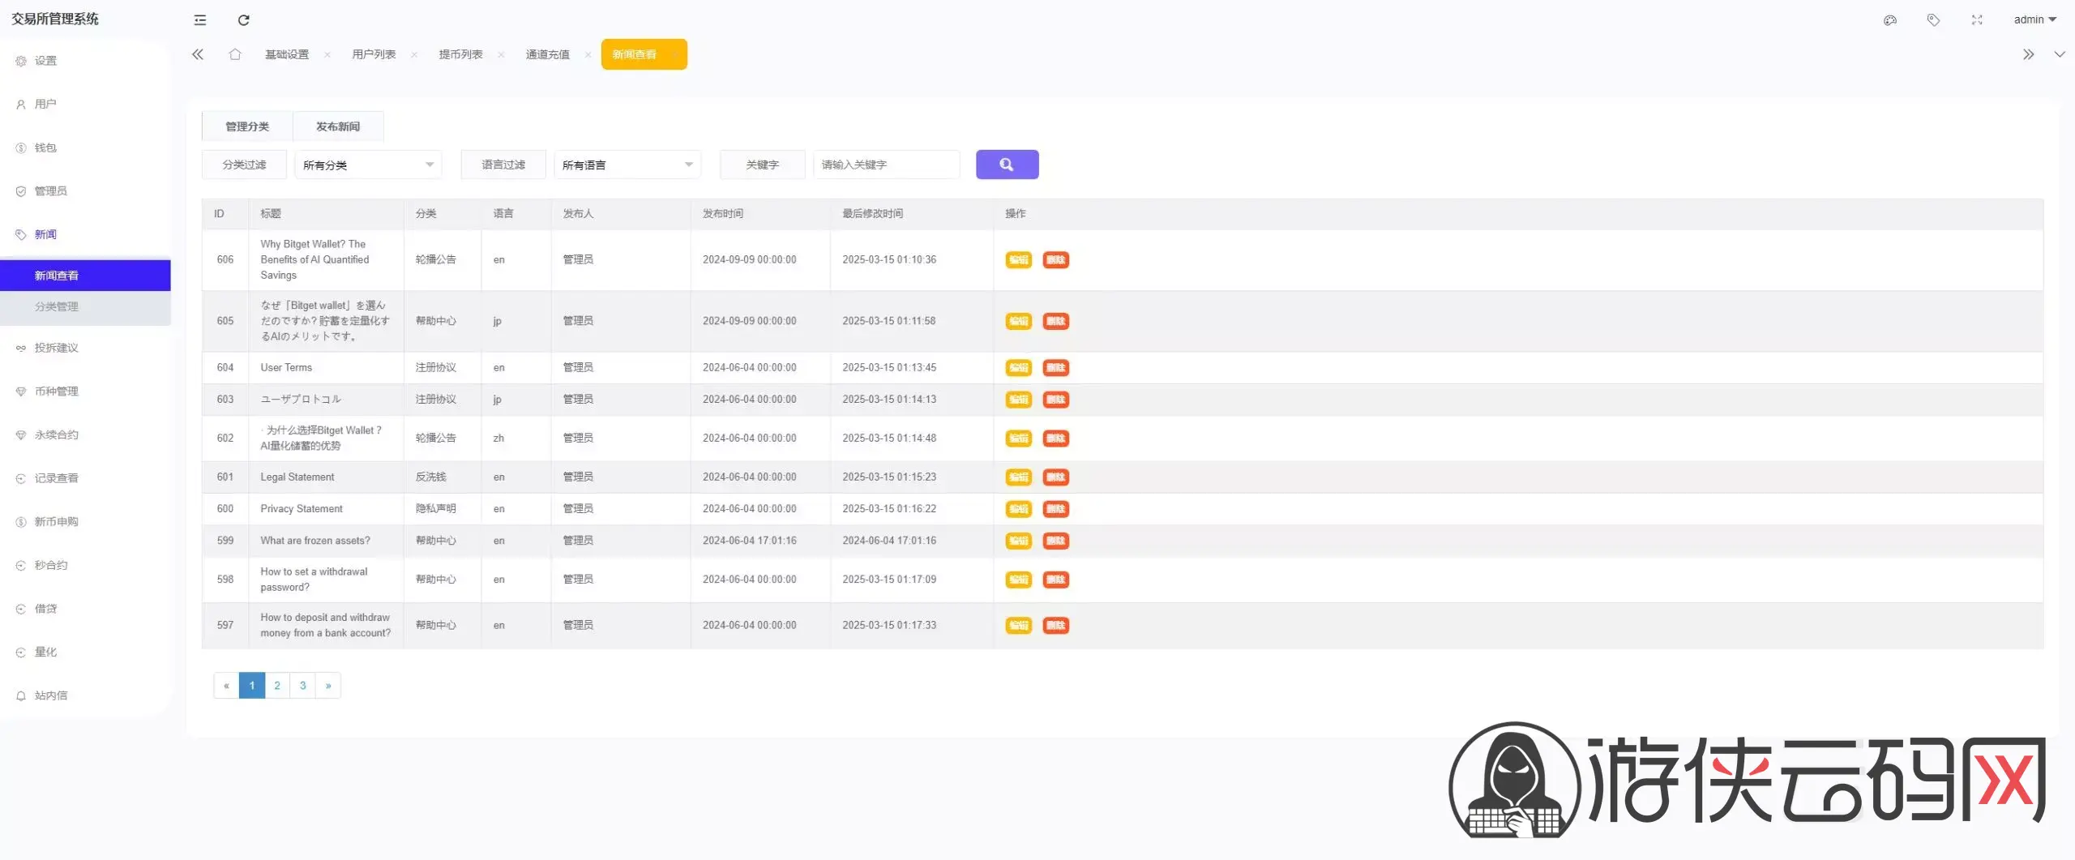Click the 管理分类 button

click(x=247, y=126)
